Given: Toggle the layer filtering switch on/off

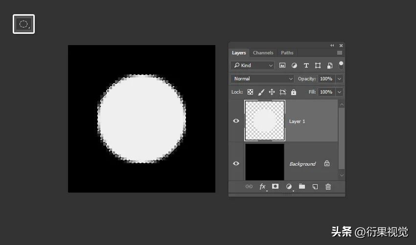Looking at the screenshot, I should [341, 65].
